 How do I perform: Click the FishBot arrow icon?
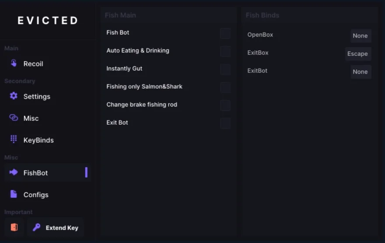14,172
